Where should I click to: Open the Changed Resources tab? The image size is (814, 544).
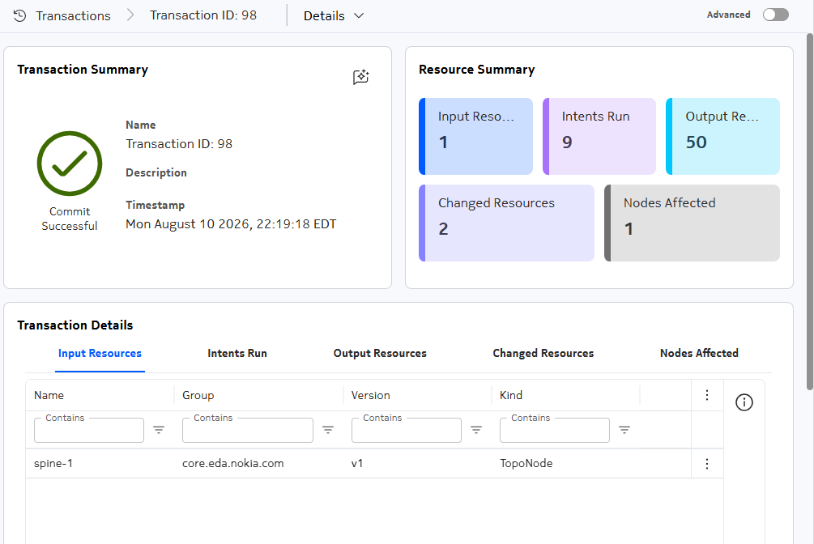(x=543, y=354)
